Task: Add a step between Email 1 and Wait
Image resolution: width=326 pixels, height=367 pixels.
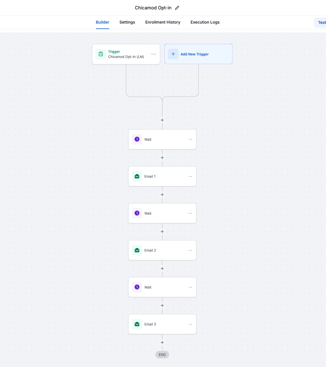Action: (x=162, y=195)
